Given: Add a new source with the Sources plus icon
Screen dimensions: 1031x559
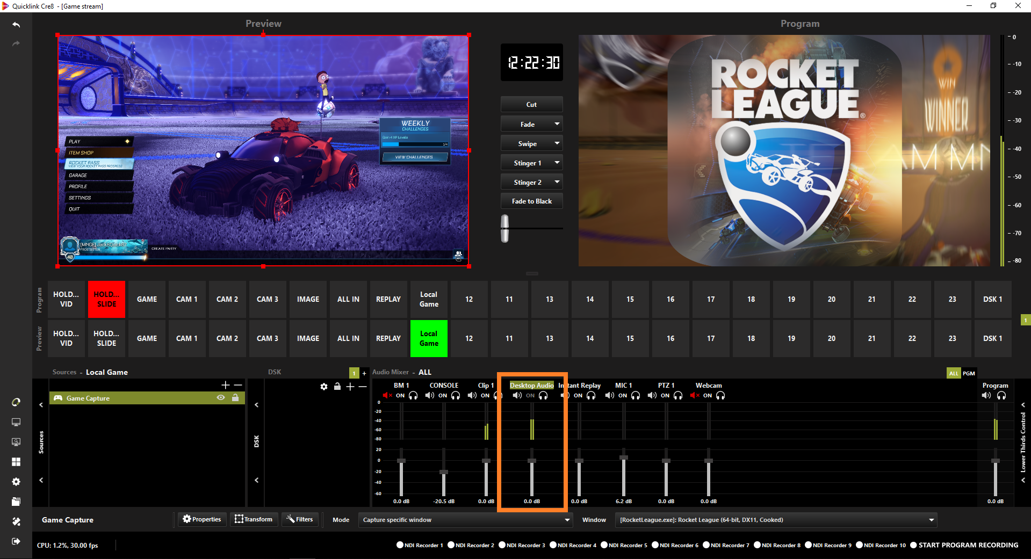Looking at the screenshot, I should pyautogui.click(x=226, y=385).
